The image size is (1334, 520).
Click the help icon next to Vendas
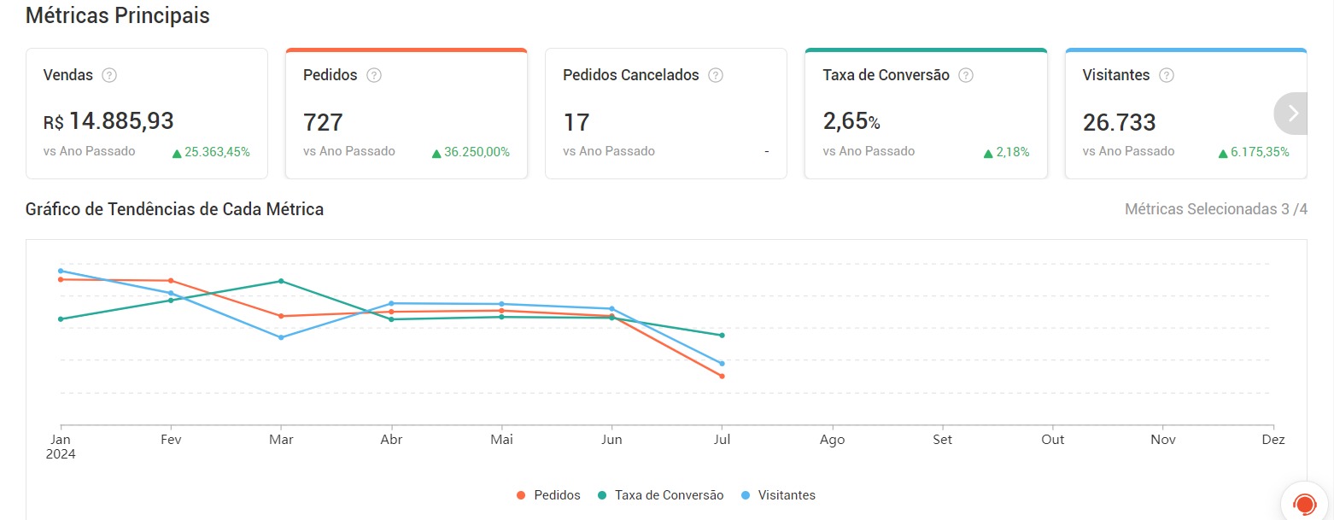point(109,75)
